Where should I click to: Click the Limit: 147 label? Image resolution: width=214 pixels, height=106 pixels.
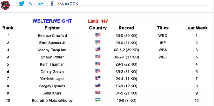98,21
